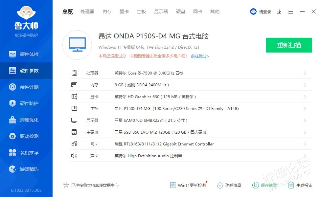Click the 生成报告 clipboard icon
Screen dimensions: 322x197
click(x=291, y=185)
